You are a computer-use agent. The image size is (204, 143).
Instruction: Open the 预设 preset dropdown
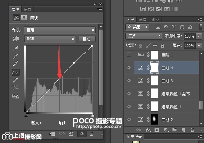[x=60, y=30]
